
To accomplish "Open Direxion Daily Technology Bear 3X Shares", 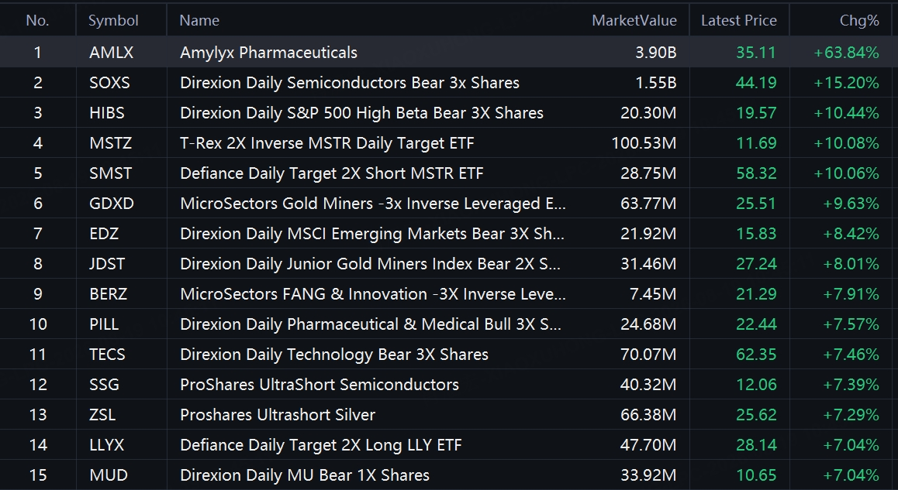I will point(334,355).
